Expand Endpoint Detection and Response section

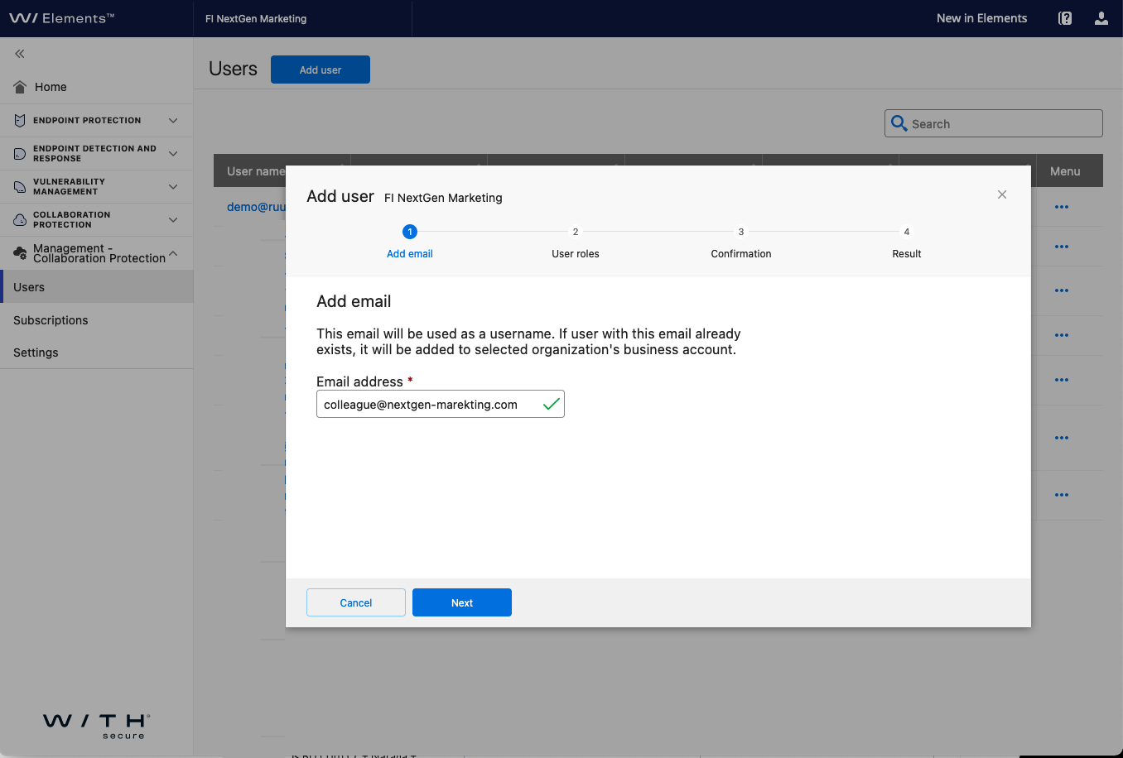pos(173,154)
